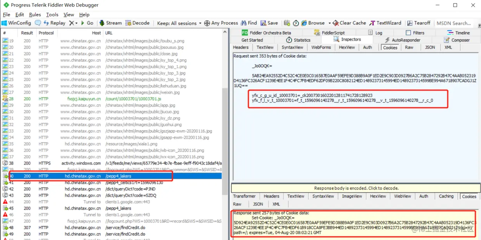Click the MSDN Search input field
Image resolution: width=481 pixels, height=240 pixels.
tap(454, 23)
